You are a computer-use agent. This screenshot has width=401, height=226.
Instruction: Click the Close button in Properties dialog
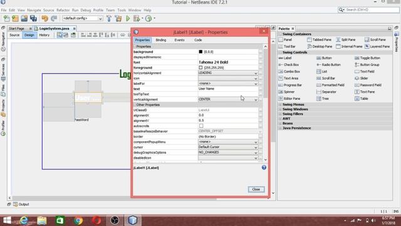256,190
